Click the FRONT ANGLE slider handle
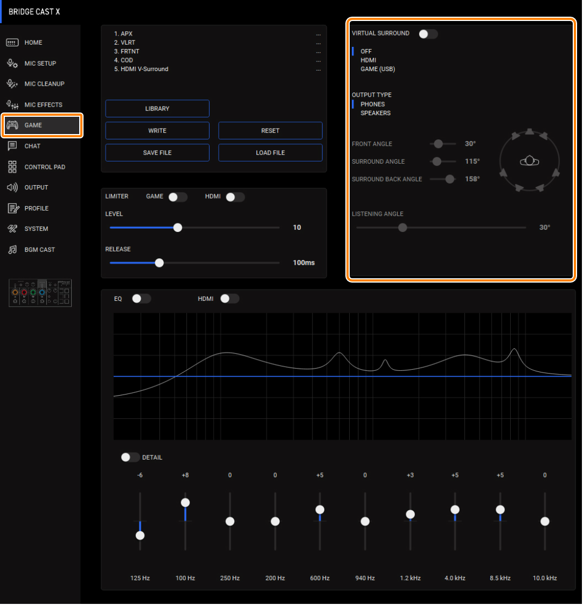This screenshot has height=605, width=583. tap(438, 144)
